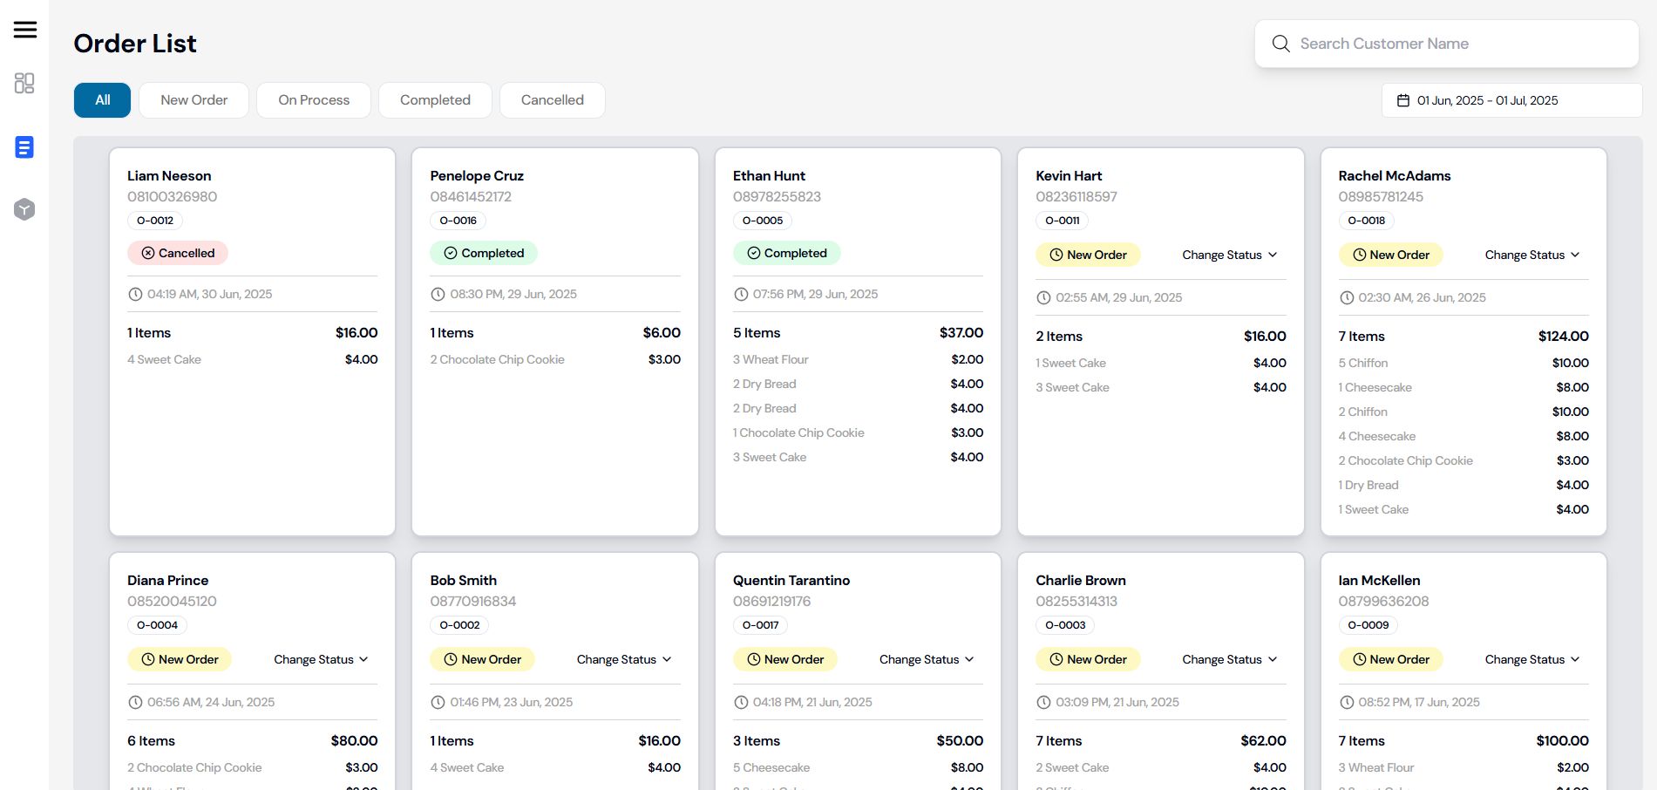
Task: Click the customer name Ethan Hunt
Action: click(x=769, y=175)
